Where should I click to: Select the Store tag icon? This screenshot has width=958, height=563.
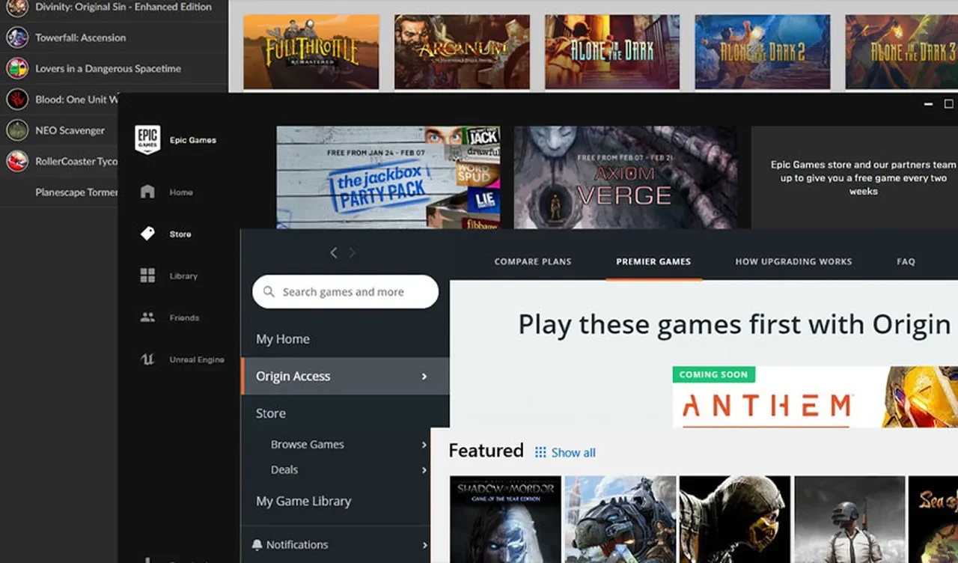tap(147, 234)
